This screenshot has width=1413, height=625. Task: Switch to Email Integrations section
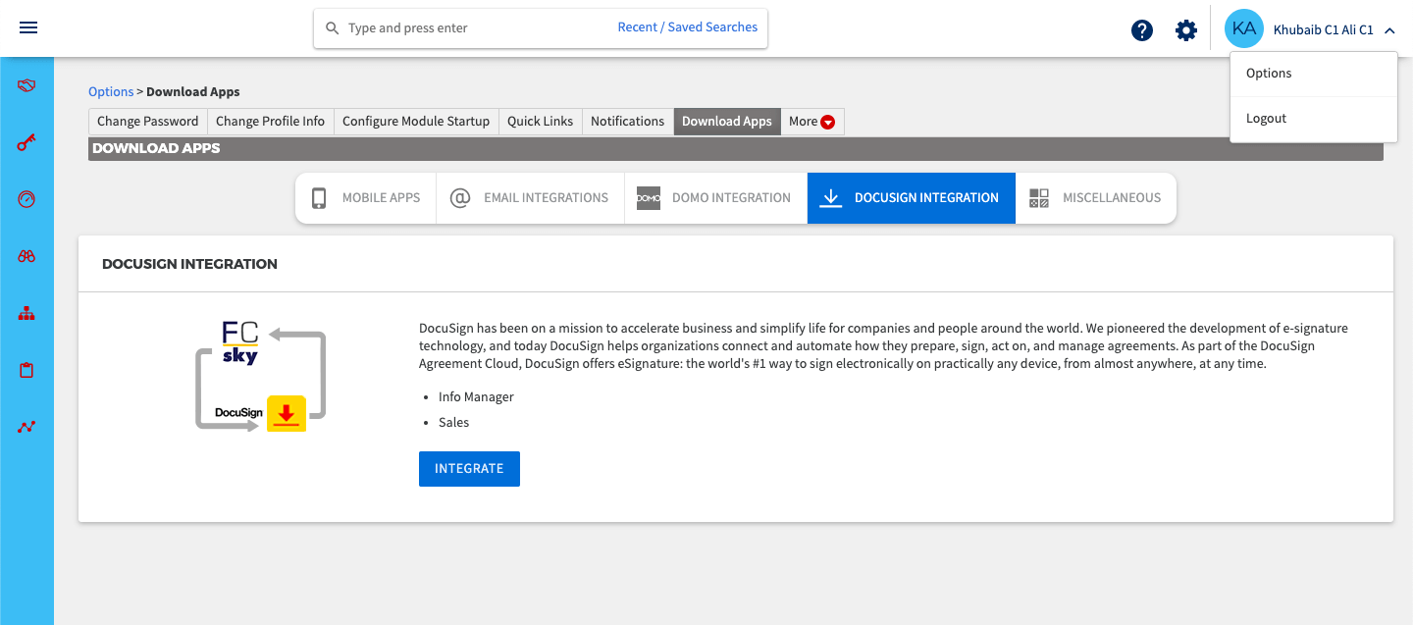click(531, 198)
